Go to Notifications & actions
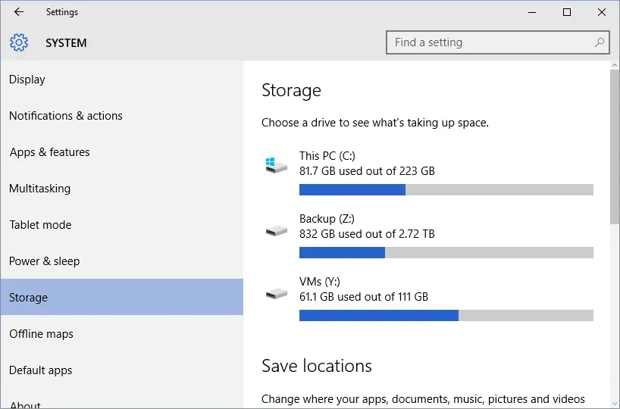Image resolution: width=620 pixels, height=409 pixels. 66,116
